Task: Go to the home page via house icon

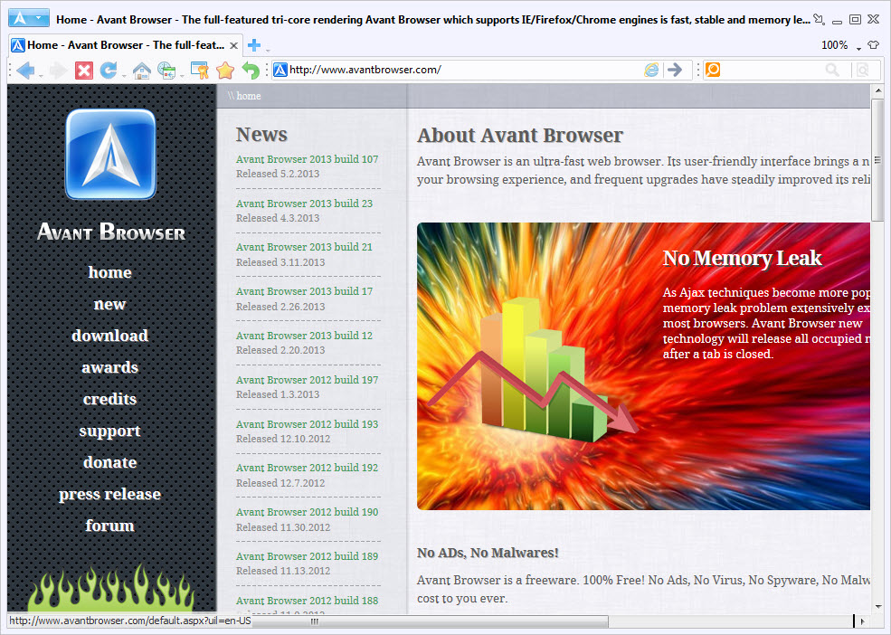Action: coord(141,71)
